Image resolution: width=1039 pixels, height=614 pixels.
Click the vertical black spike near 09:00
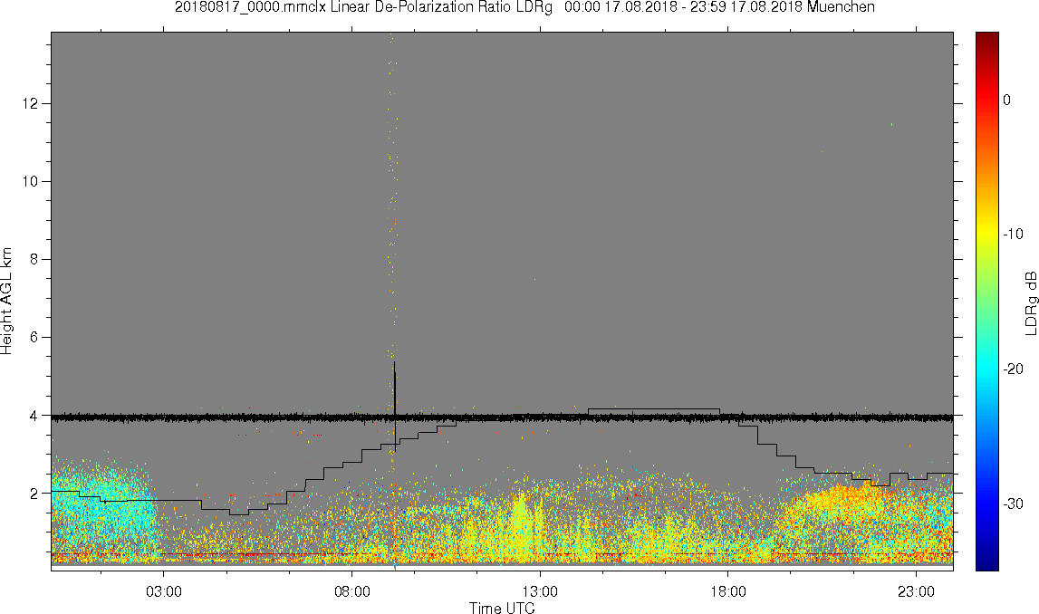(x=395, y=406)
